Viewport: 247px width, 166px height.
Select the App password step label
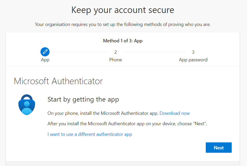pyautogui.click(x=193, y=60)
